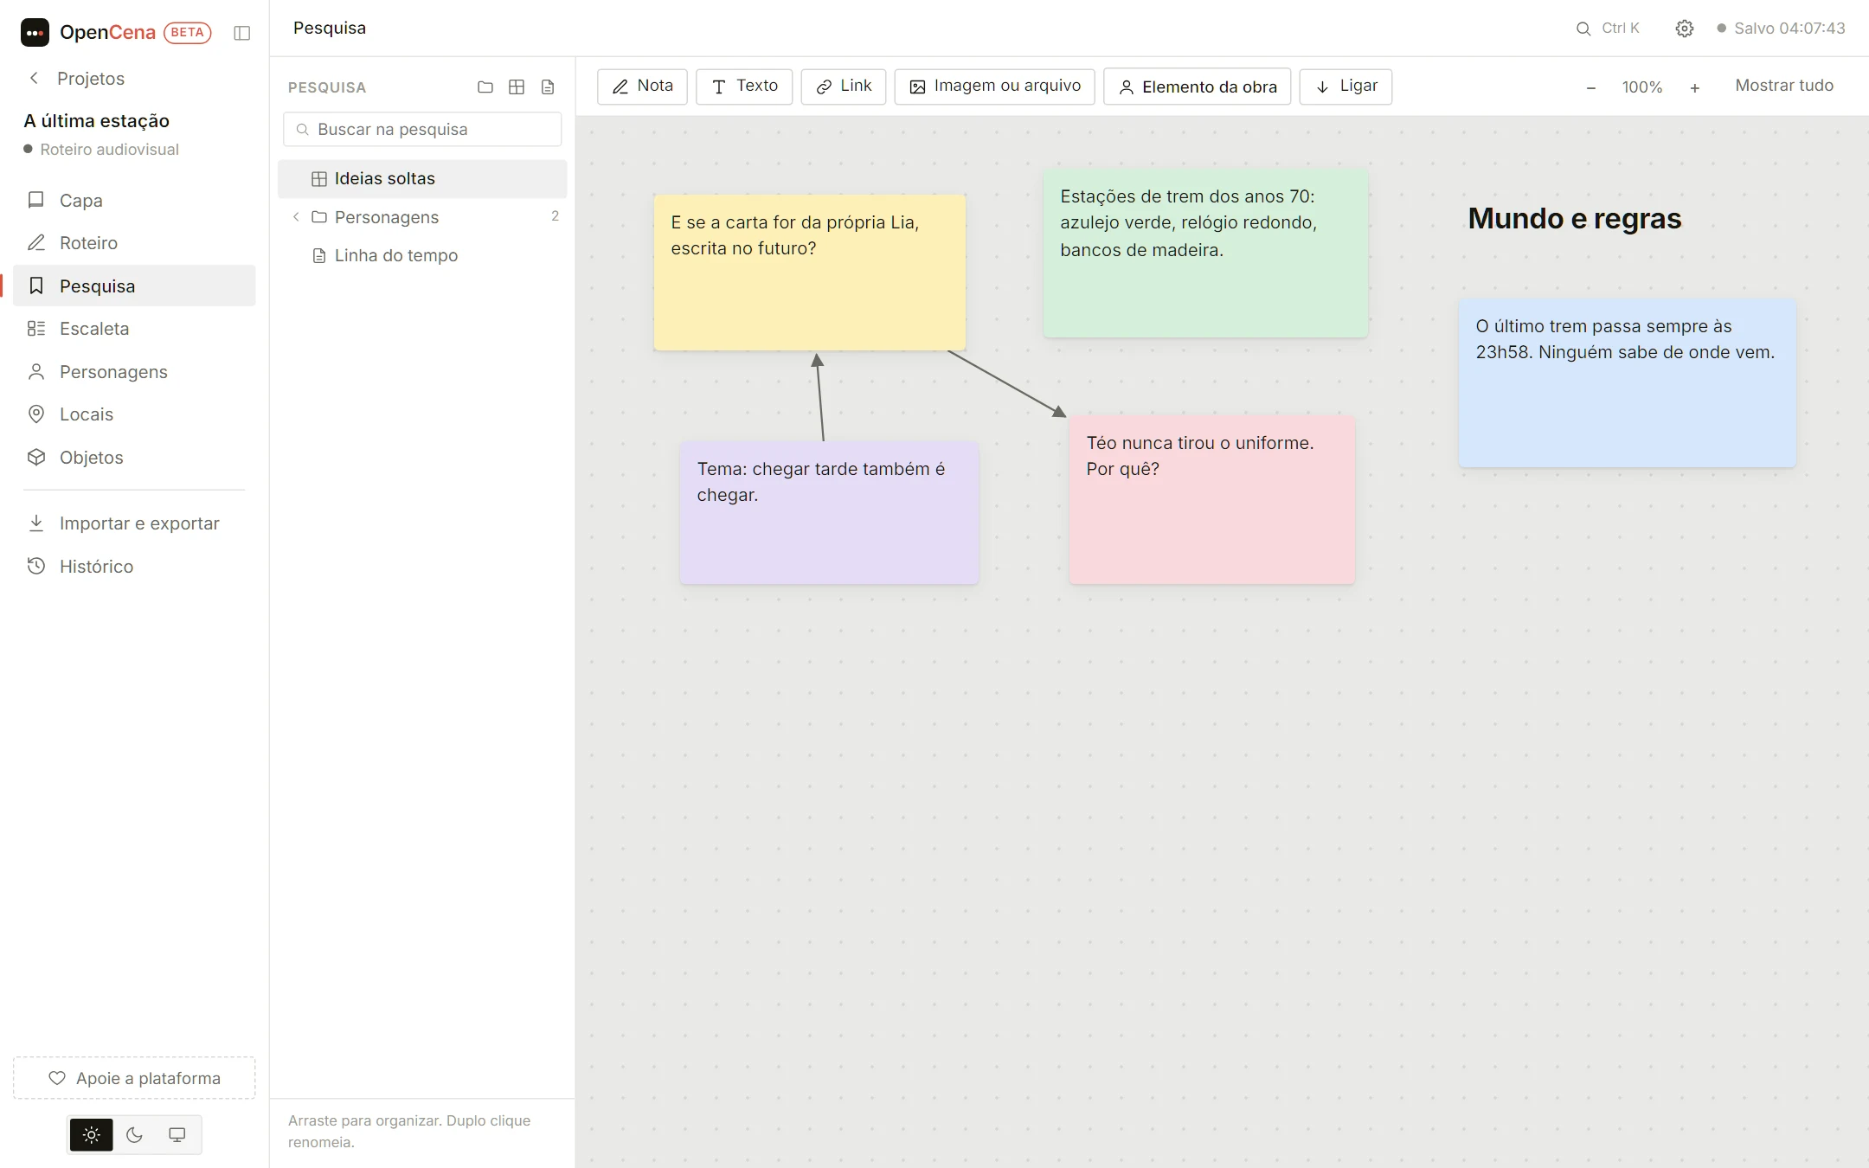The width and height of the screenshot is (1869, 1168).
Task: Expand the Personagens folder chevron
Action: 296,217
